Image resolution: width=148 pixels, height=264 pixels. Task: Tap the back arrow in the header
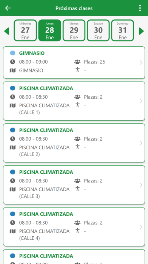tap(8, 8)
